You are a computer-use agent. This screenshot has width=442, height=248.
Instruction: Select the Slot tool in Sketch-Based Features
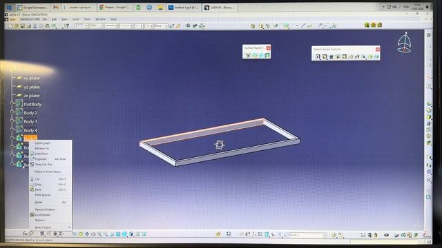tap(357, 56)
